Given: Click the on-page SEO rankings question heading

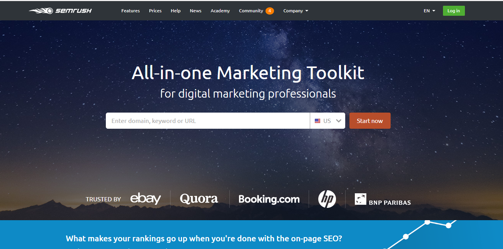Looking at the screenshot, I should (204, 238).
